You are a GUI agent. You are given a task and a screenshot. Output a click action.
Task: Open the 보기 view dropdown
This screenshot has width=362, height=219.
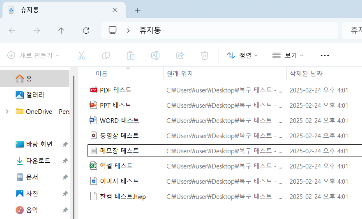point(288,55)
